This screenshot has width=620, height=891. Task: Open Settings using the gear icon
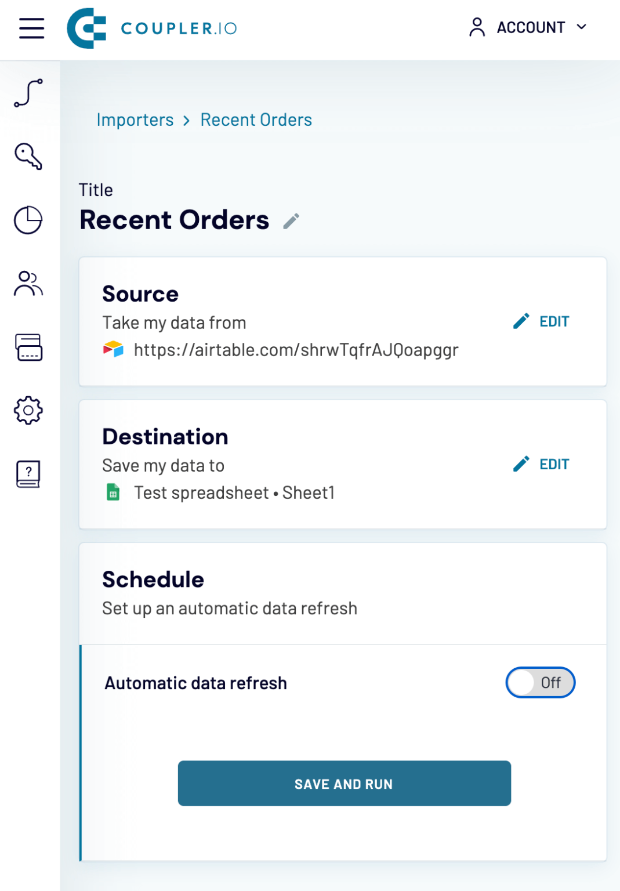pos(27,410)
